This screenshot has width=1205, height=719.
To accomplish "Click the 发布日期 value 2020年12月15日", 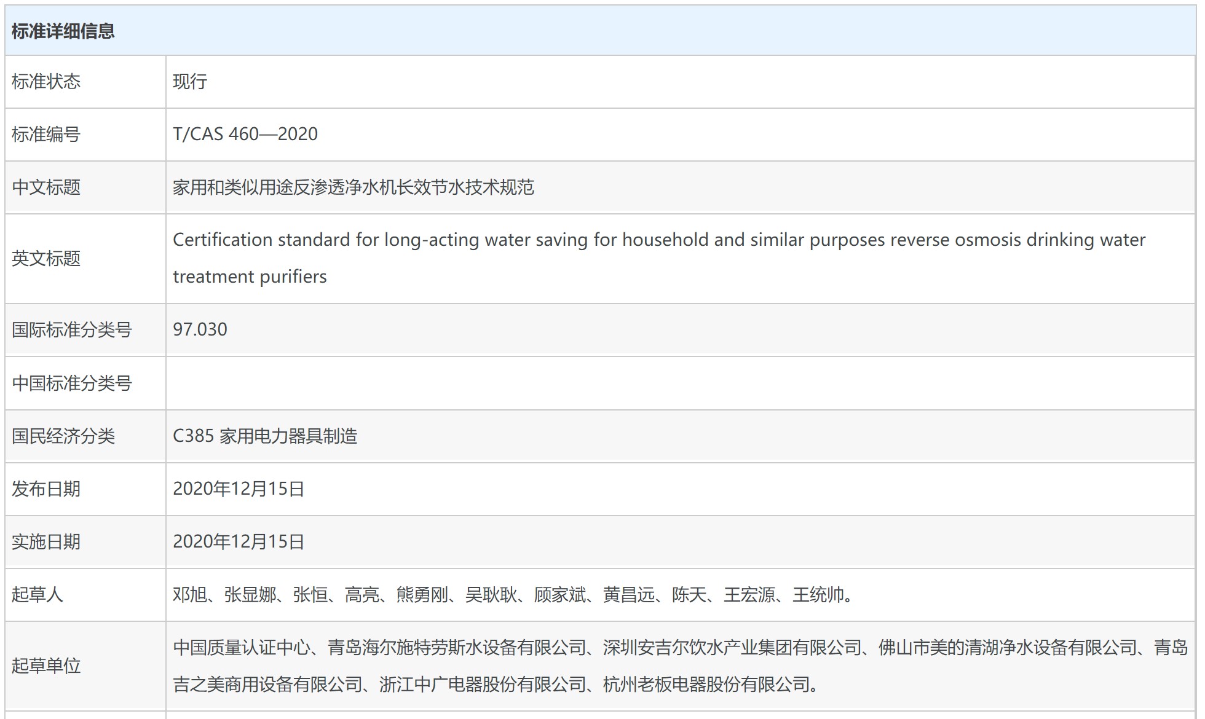I will pyautogui.click(x=239, y=489).
